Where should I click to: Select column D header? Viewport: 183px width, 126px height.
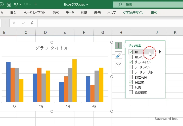(45, 33)
